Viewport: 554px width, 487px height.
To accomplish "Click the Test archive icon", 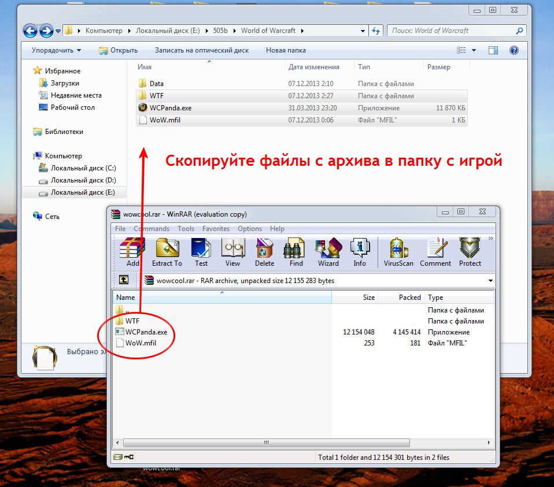I will tap(201, 252).
